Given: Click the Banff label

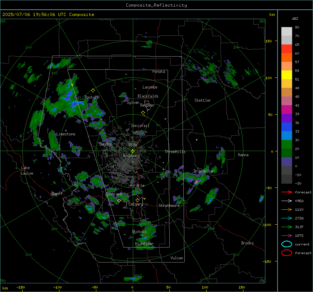Looking at the screenshot, I should [57, 193].
